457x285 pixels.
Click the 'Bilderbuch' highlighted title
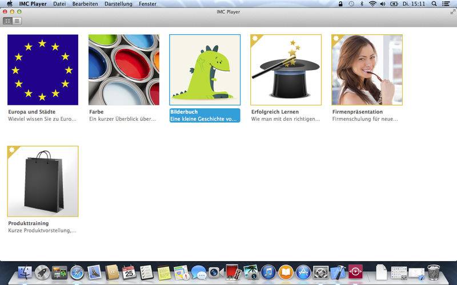(184, 112)
